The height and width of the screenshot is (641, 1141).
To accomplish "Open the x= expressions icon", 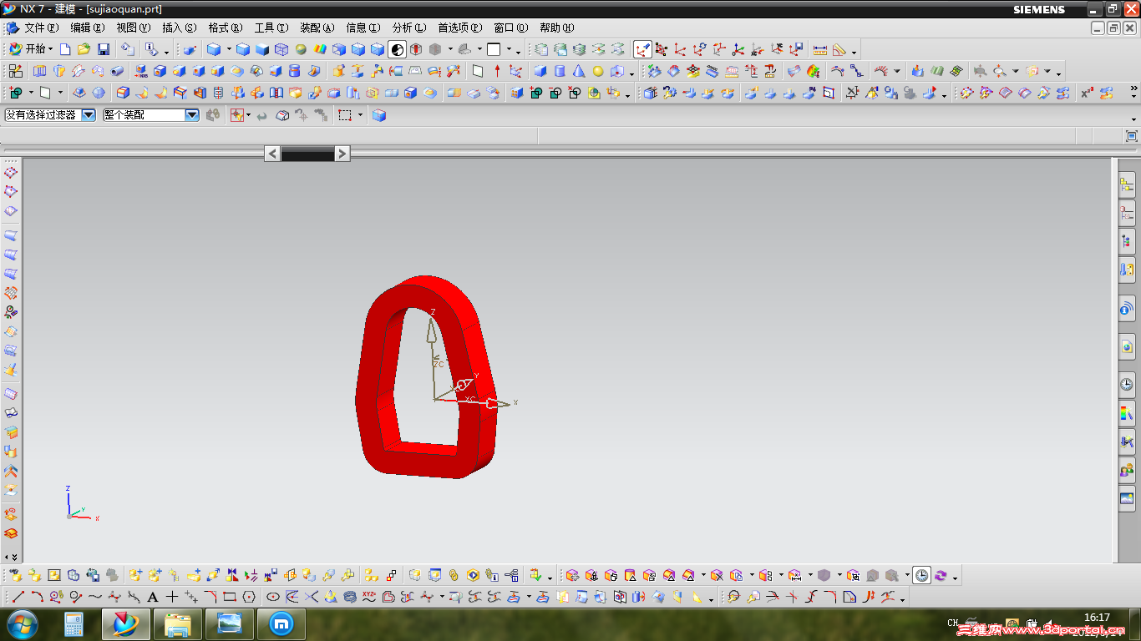I will [x=1087, y=93].
